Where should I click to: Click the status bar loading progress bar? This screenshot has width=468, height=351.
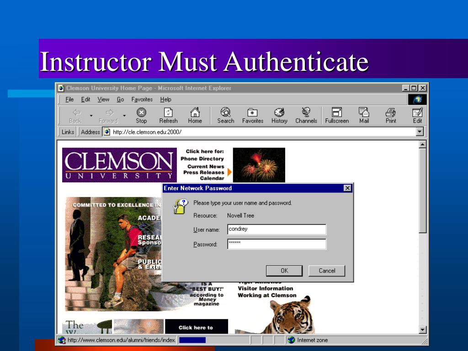192,340
